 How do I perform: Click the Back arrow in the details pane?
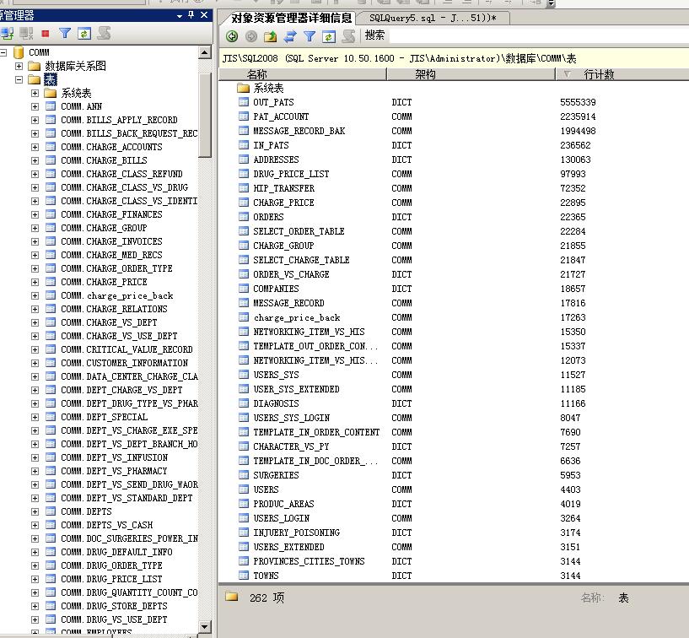point(232,36)
